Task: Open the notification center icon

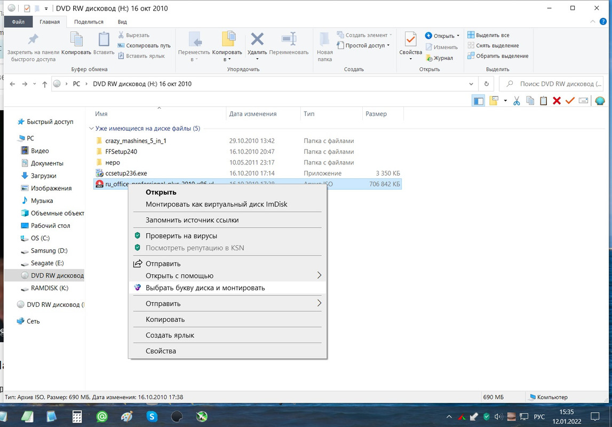Action: [x=595, y=416]
